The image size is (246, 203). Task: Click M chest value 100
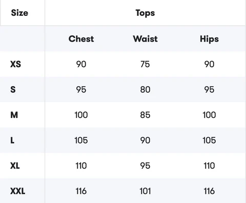(x=81, y=115)
